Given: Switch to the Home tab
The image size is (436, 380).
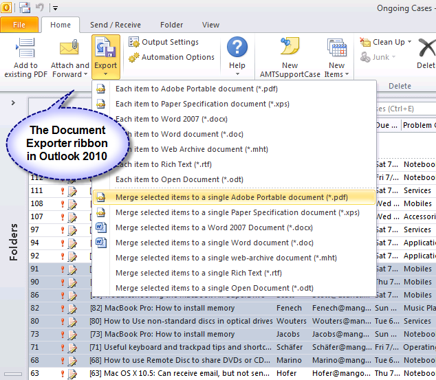Looking at the screenshot, I should 61,25.
